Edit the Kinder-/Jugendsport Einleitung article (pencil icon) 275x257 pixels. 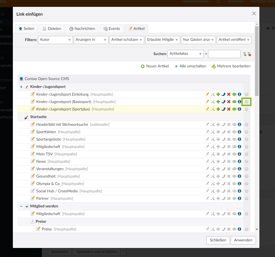(x=207, y=94)
